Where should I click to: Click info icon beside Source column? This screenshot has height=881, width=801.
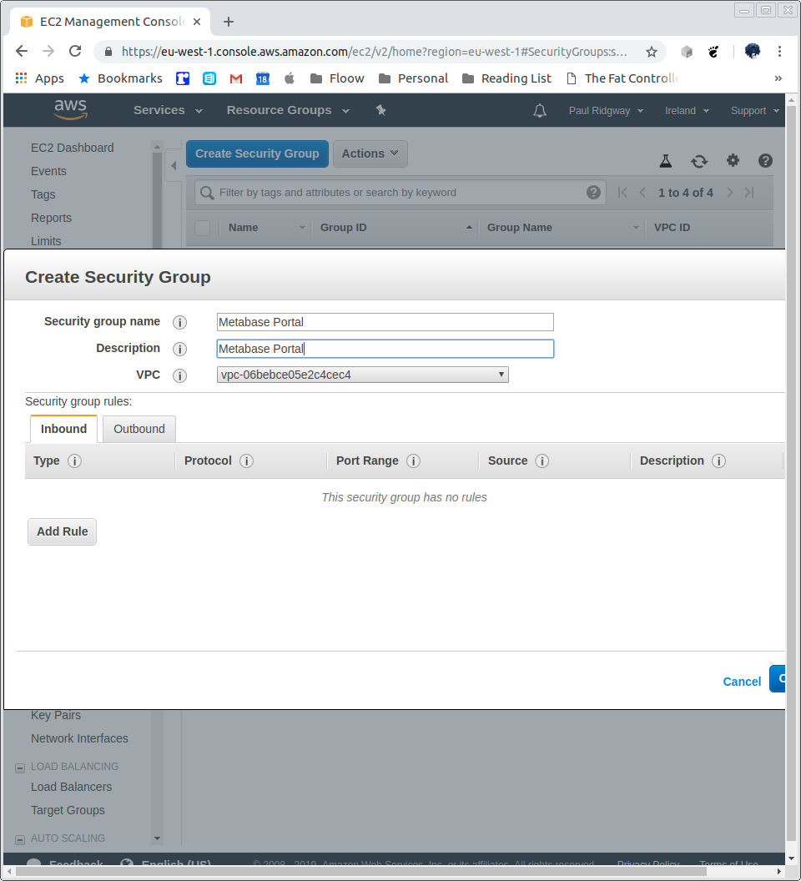pyautogui.click(x=542, y=461)
